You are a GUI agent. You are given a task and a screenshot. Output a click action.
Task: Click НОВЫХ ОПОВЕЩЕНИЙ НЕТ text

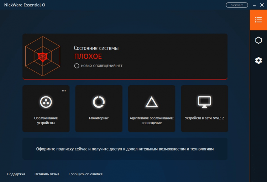coord(102,66)
